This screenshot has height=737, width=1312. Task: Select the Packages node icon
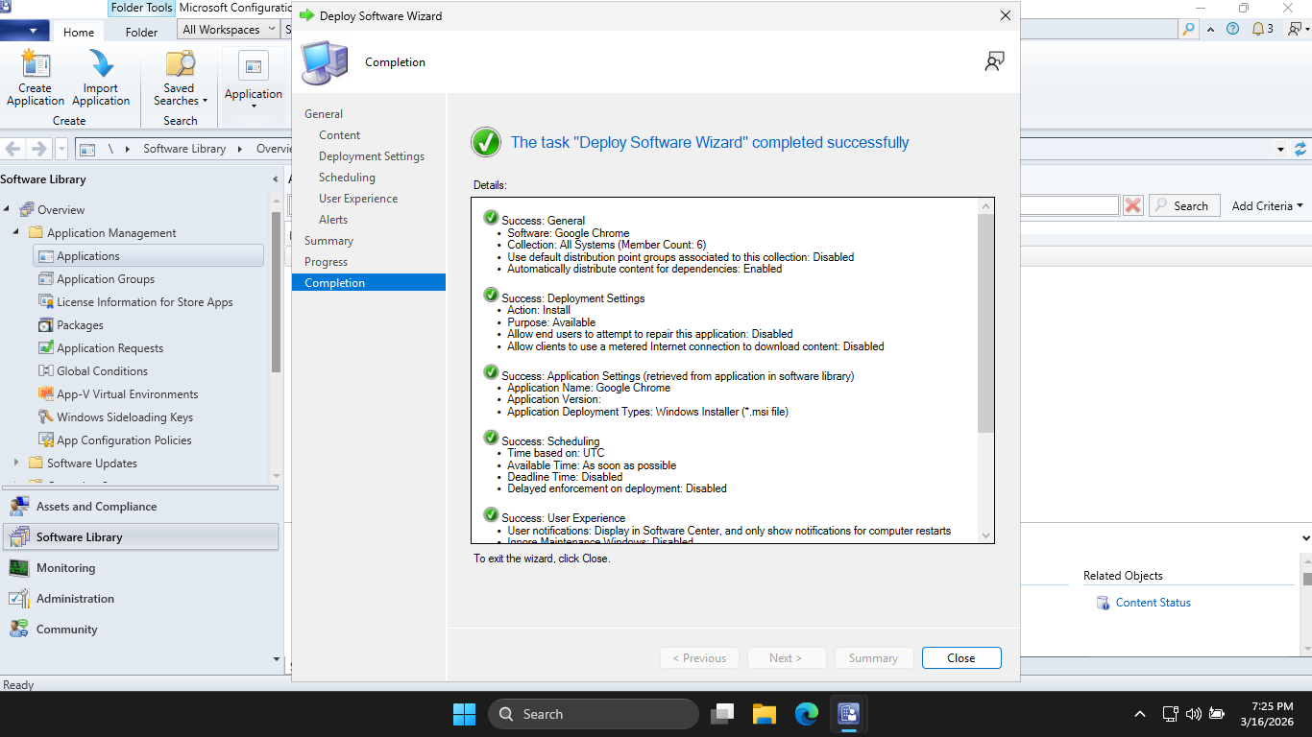click(x=45, y=325)
